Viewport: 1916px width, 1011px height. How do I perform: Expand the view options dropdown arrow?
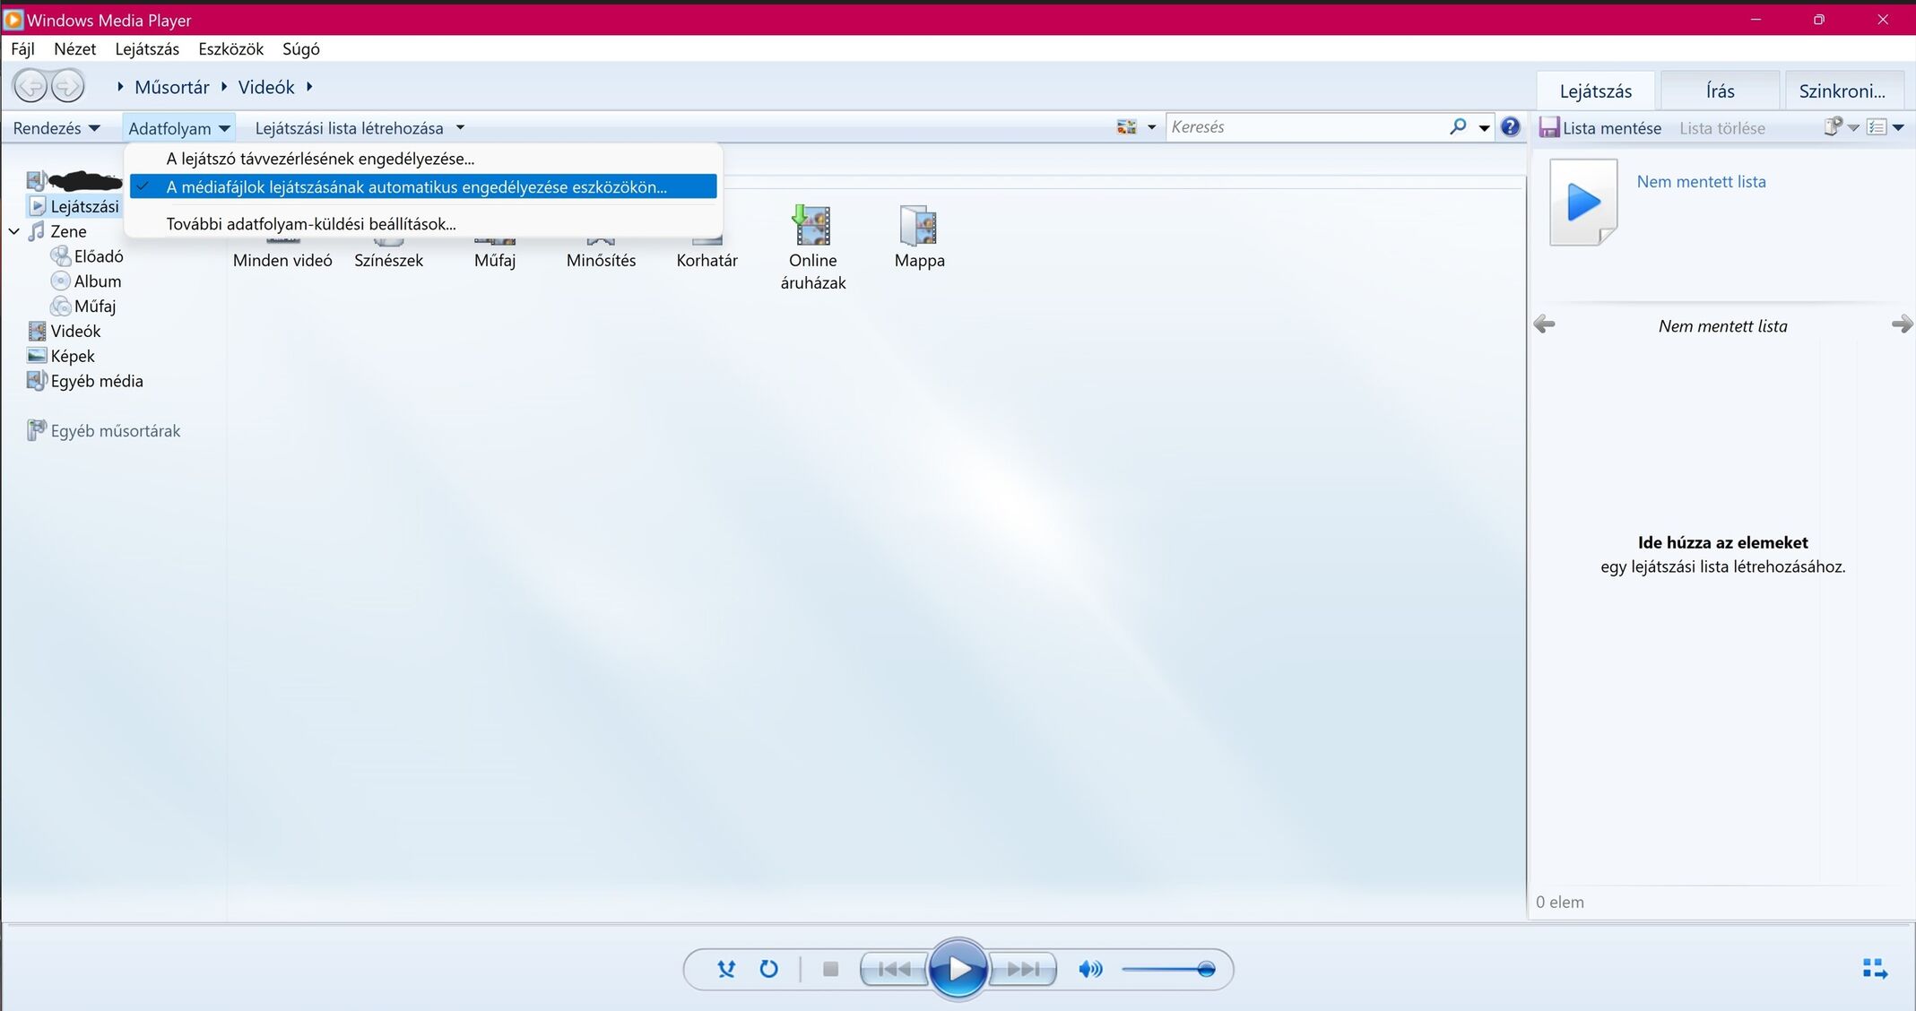[1152, 127]
